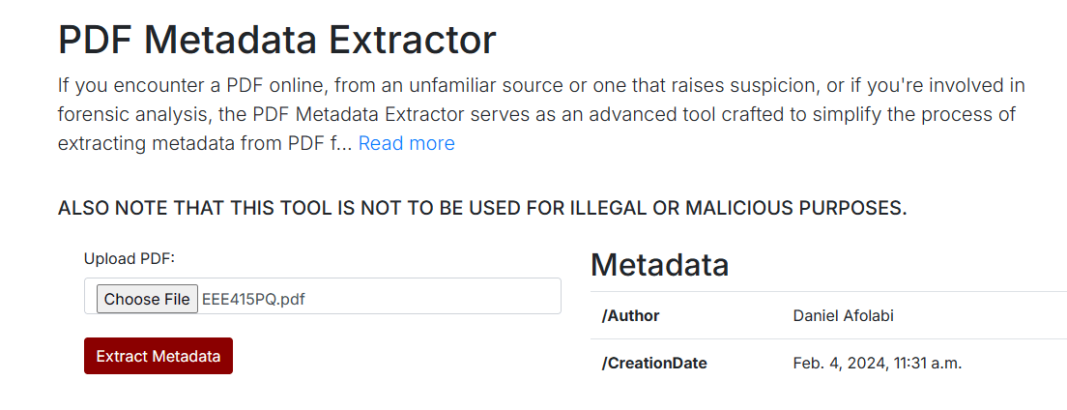Select the /Author key cell
The height and width of the screenshot is (410, 1067).
pos(630,315)
